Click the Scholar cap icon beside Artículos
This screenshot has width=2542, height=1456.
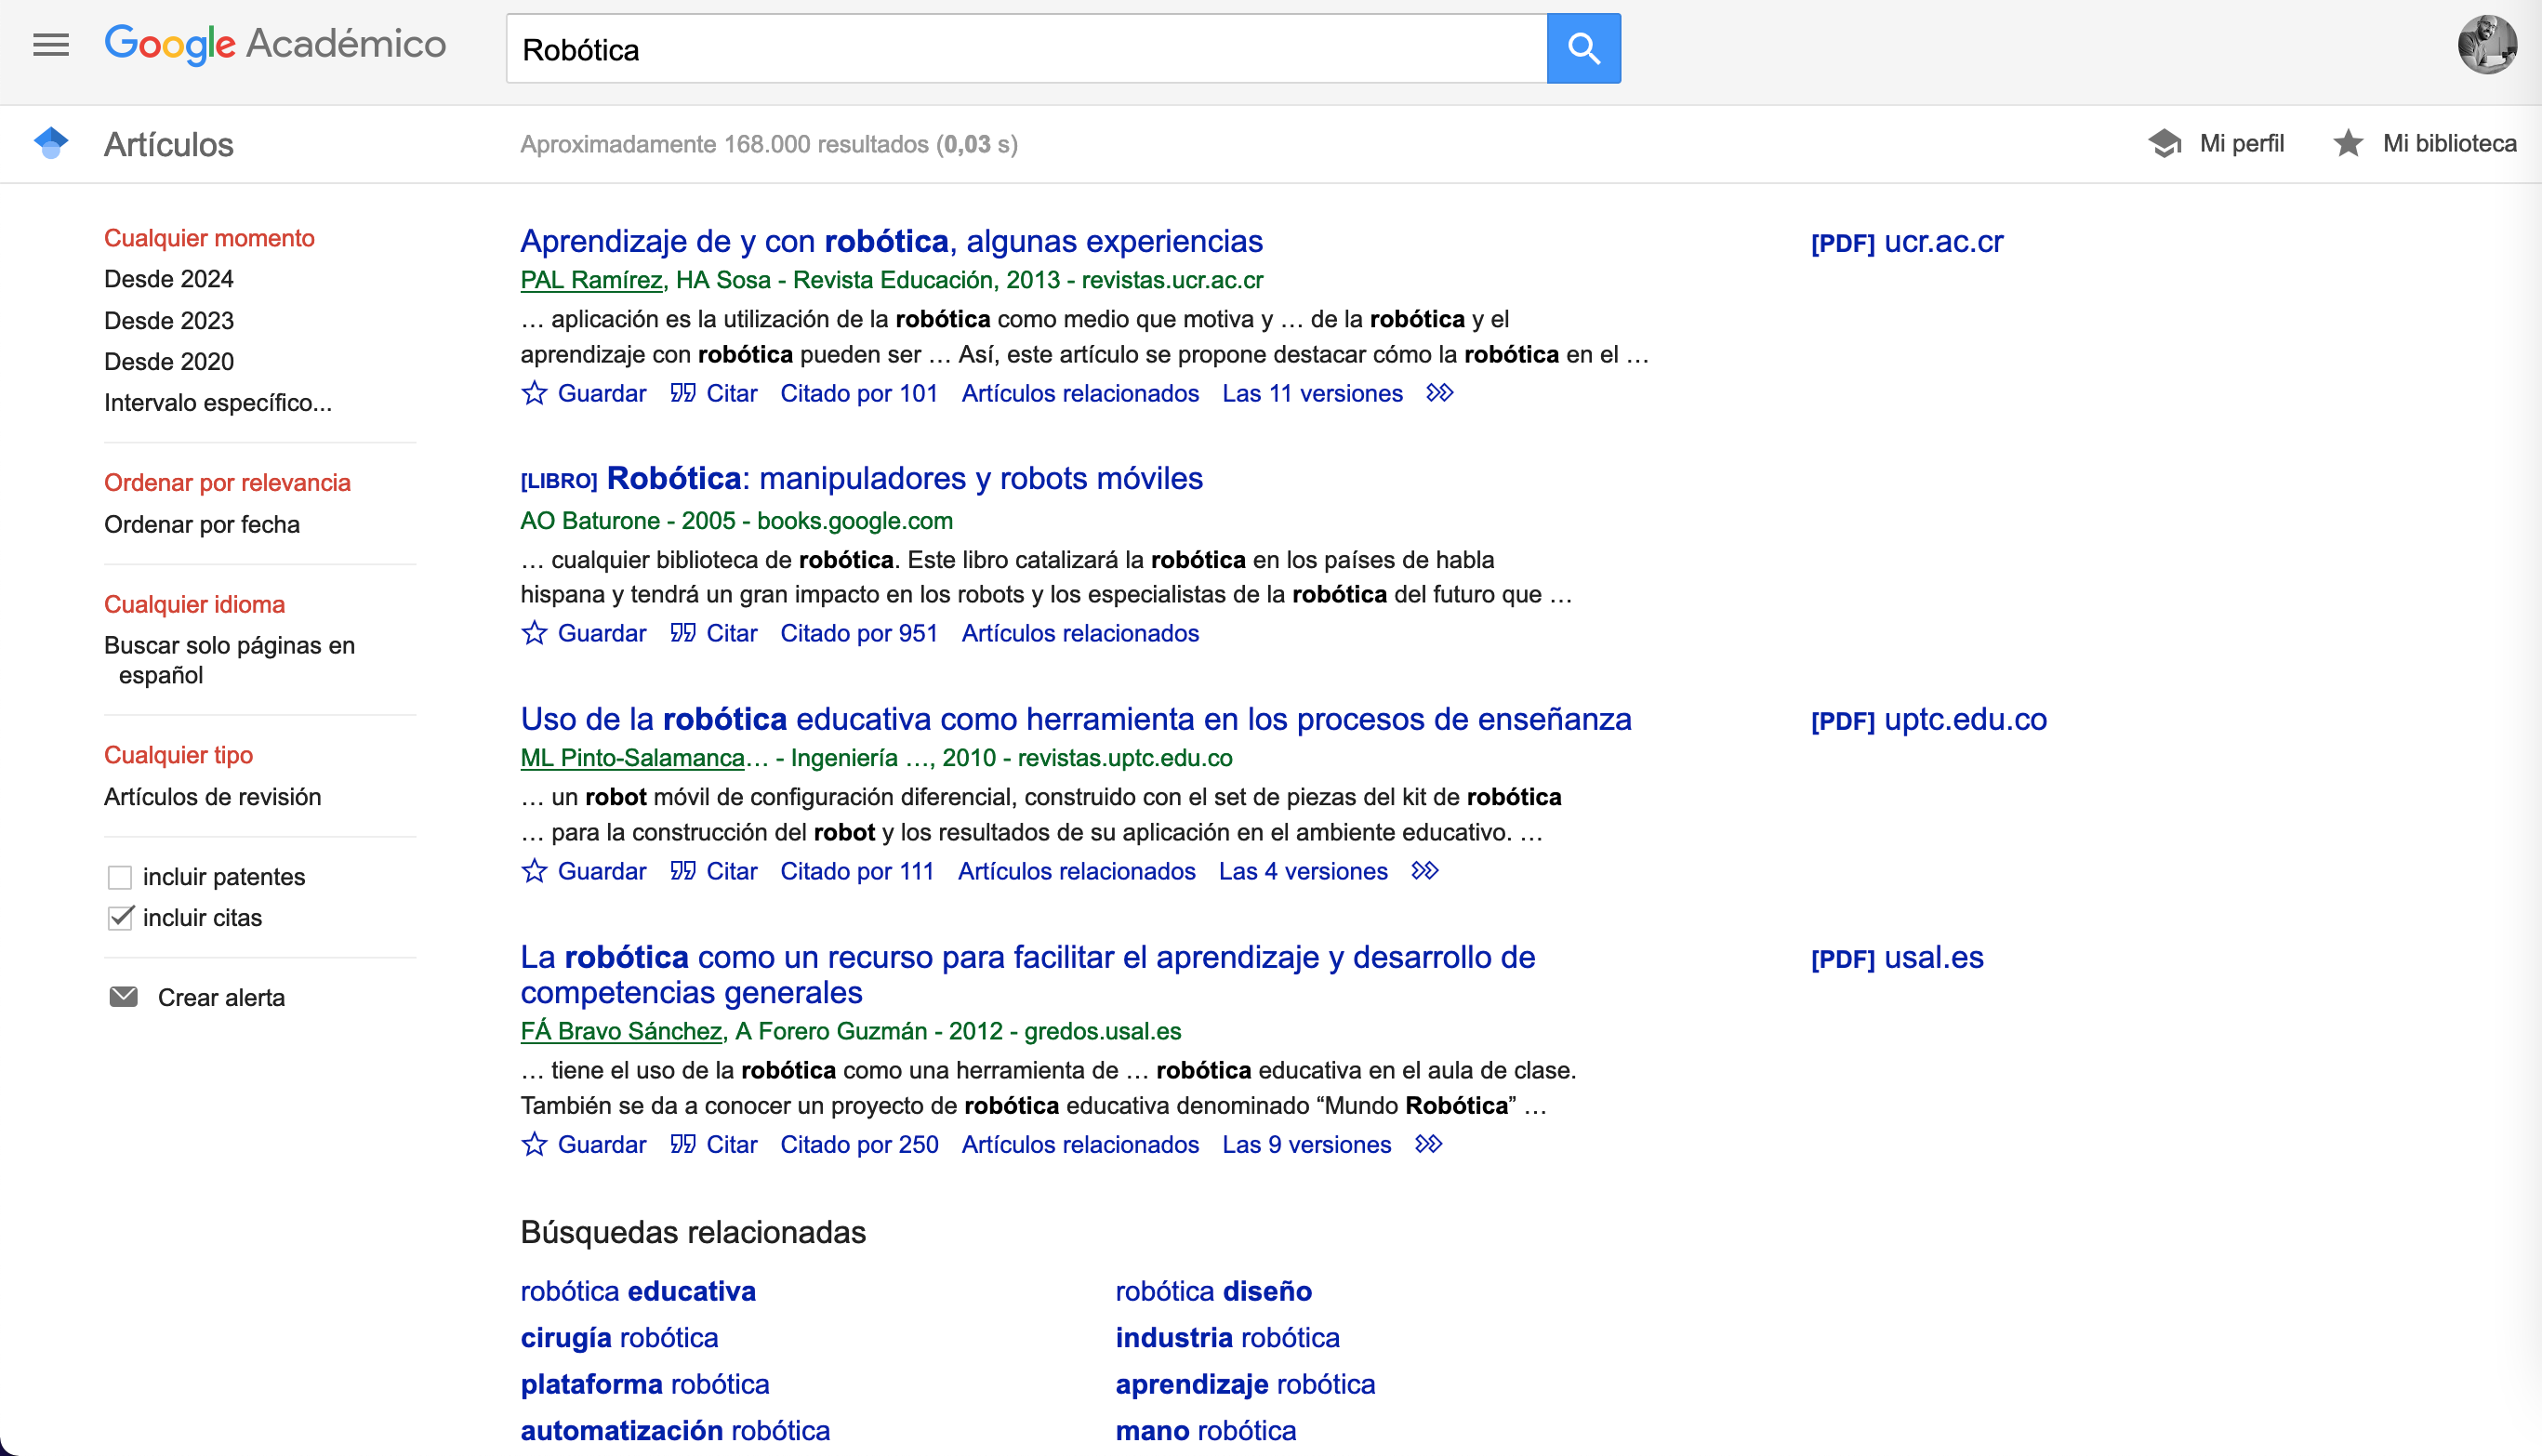pyautogui.click(x=51, y=143)
